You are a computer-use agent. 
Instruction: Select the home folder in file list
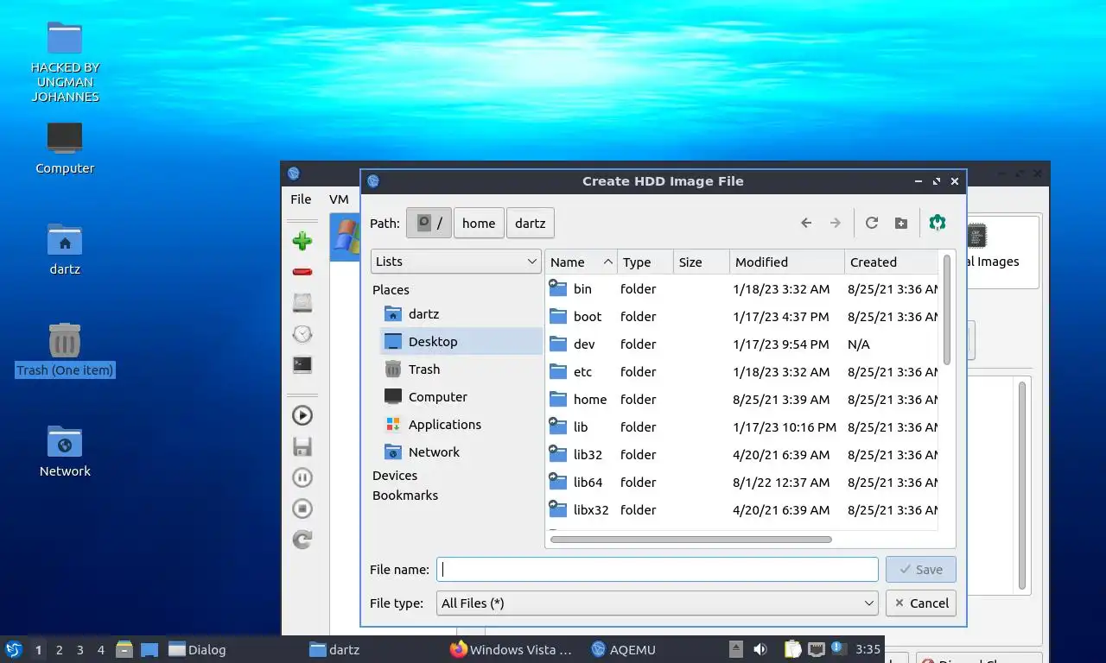pyautogui.click(x=742, y=400)
